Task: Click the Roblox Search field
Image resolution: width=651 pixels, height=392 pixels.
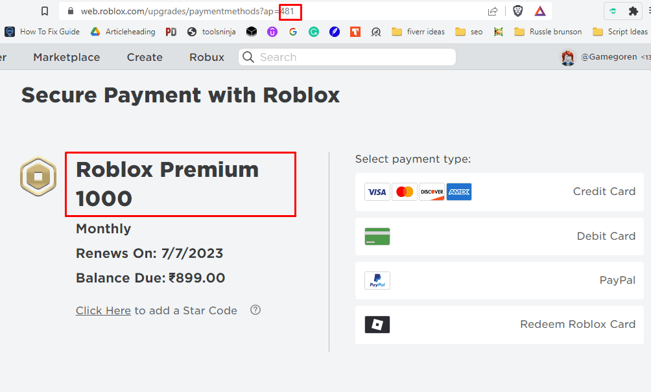Action: pos(347,57)
